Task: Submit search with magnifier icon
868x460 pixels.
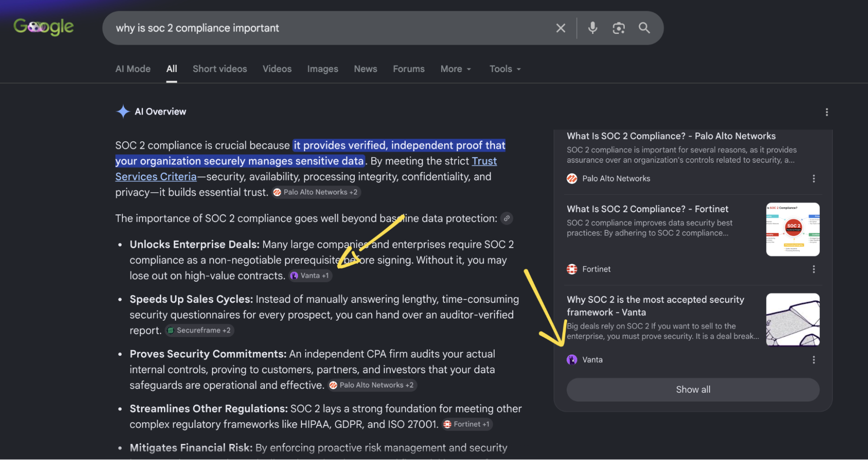Action: pos(644,28)
